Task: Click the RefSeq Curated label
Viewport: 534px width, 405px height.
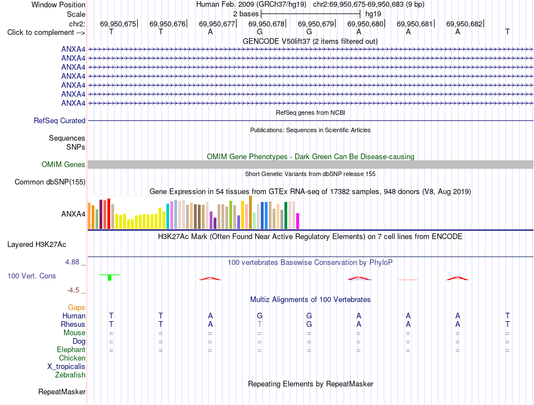Action: (59, 121)
